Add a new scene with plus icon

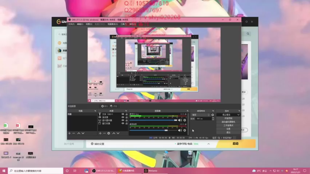click(x=69, y=133)
